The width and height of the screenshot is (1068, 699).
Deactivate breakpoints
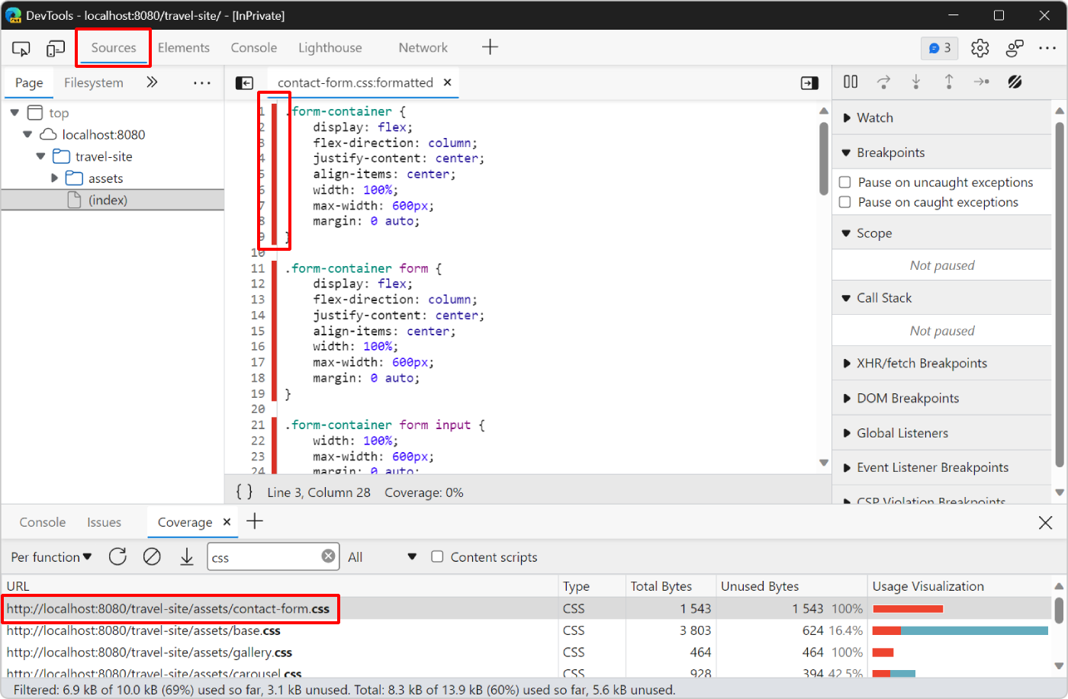[x=1015, y=82]
